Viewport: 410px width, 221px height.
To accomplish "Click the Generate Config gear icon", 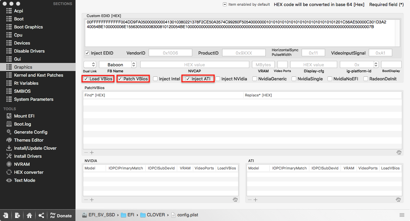I will click(9, 132).
